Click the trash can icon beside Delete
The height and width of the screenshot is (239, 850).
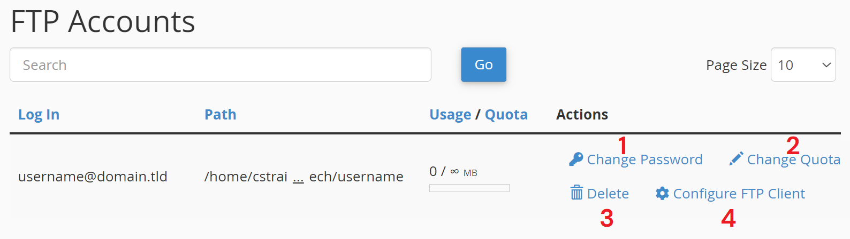(x=576, y=193)
